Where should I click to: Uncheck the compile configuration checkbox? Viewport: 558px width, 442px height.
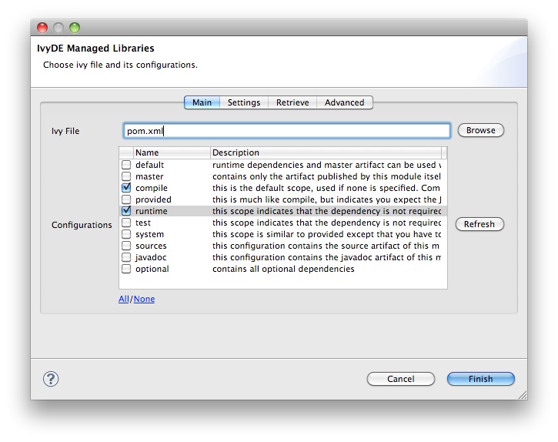[x=126, y=188]
